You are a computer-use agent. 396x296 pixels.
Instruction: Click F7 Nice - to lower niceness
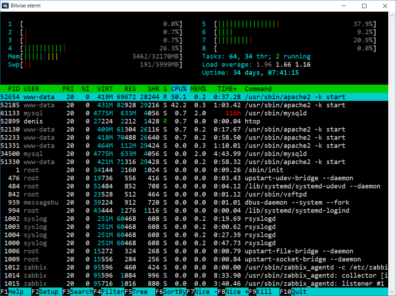coord(202,292)
